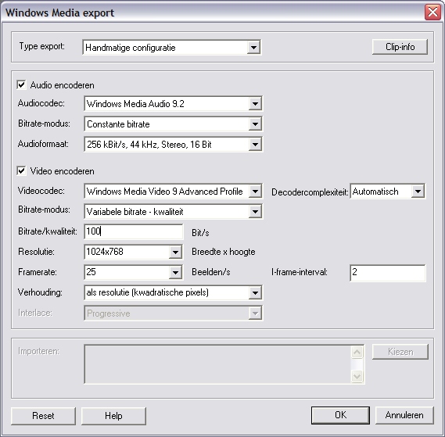Viewport: 445px width, 437px height.
Task: Open Help for the export dialog
Action: (113, 416)
